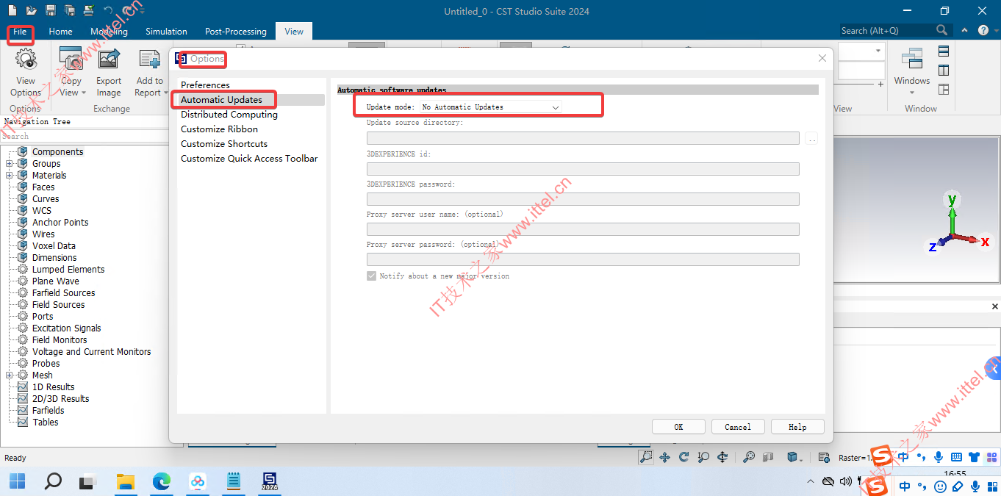
Task: Expand the Mesh tree node
Action: point(9,375)
